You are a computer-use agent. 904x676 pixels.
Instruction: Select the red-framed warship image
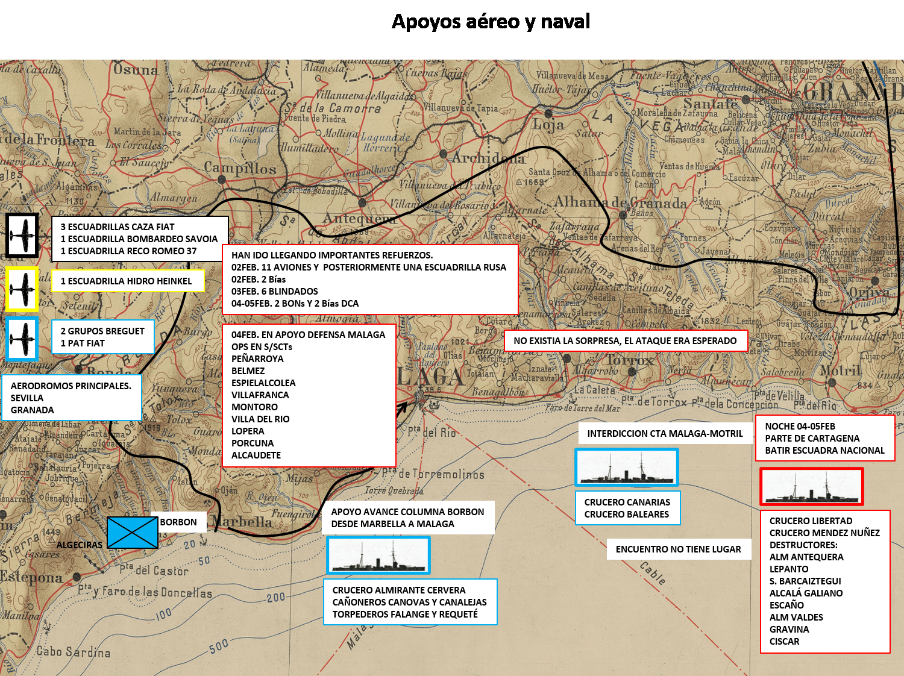click(812, 486)
